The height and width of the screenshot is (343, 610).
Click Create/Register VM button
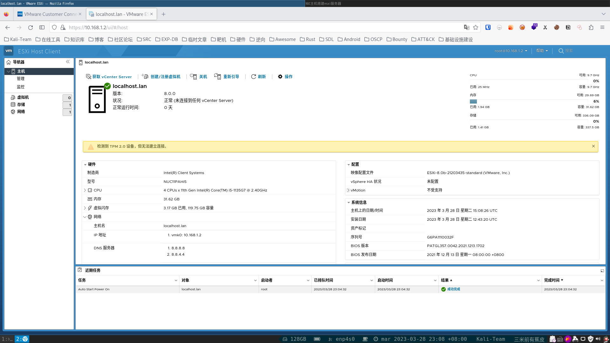pos(161,77)
